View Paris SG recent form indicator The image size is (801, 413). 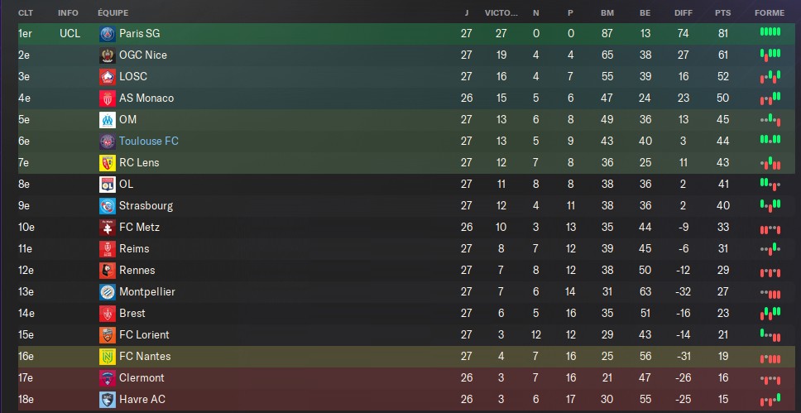pos(770,32)
